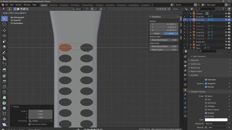
Task: Hide the Camera with its eye icon
Action: pyautogui.click(x=226, y=14)
